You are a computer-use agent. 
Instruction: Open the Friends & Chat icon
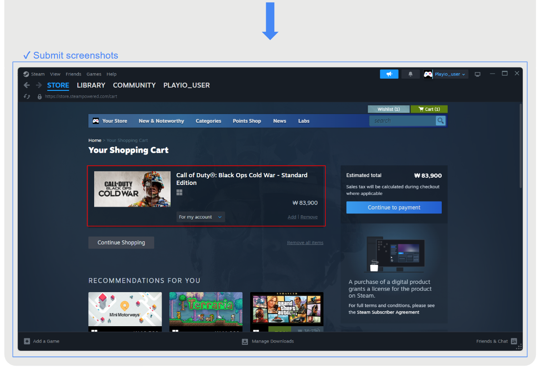click(514, 341)
